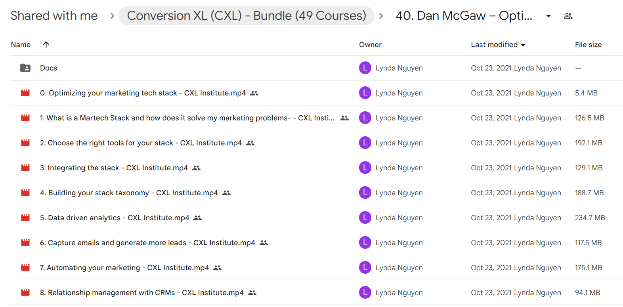Click shared people icon beside 1. What is a Martech
The image size is (623, 307).
345,118
